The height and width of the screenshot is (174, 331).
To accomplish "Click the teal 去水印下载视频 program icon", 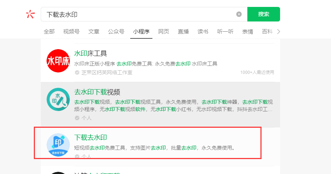I will (58, 99).
